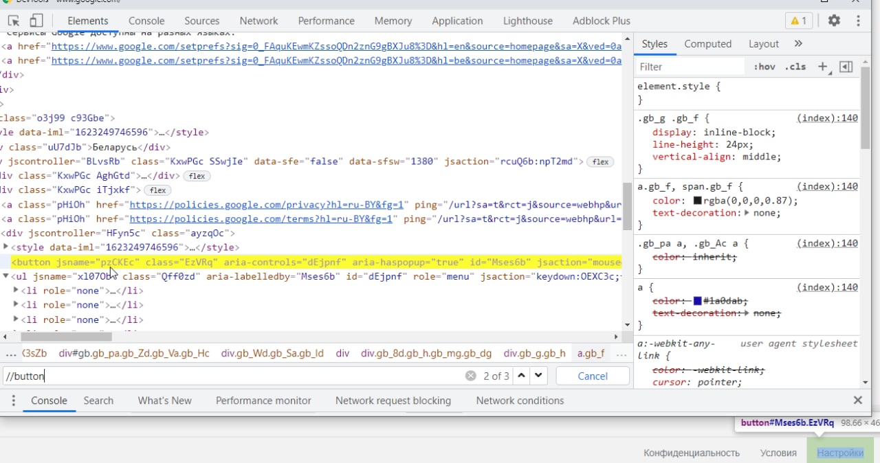Click the DOM tree horizontal scrollbar
The image size is (880, 463).
(x=67, y=337)
